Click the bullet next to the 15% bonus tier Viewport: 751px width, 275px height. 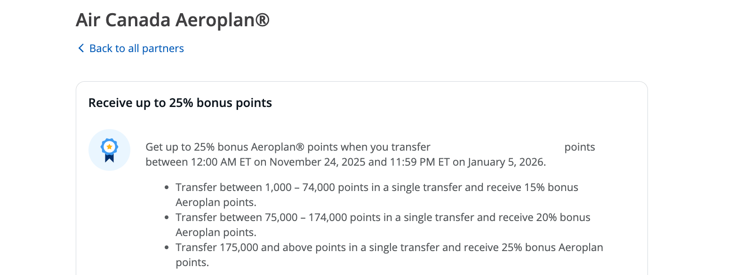(x=167, y=187)
